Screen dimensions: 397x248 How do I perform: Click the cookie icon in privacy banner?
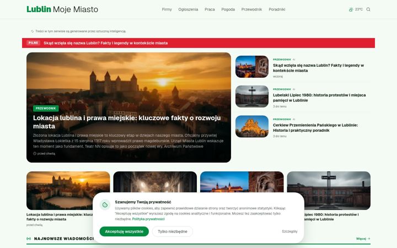coord(105,204)
